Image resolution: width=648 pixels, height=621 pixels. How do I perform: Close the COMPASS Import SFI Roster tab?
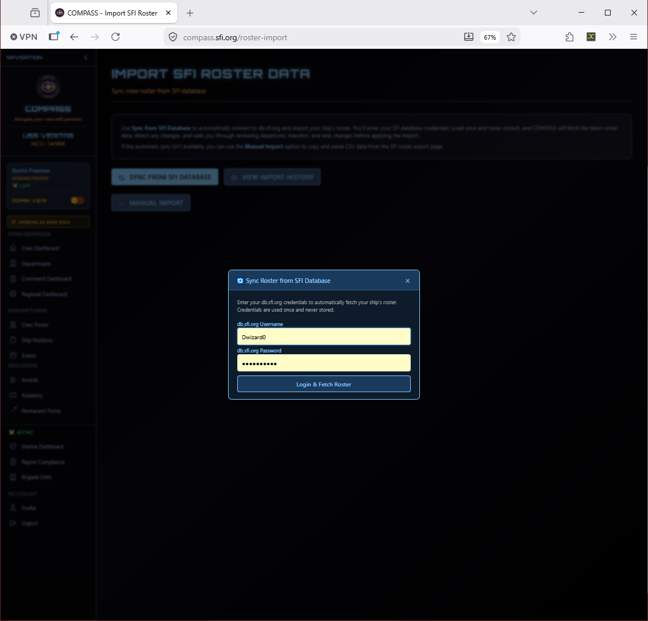coord(168,13)
